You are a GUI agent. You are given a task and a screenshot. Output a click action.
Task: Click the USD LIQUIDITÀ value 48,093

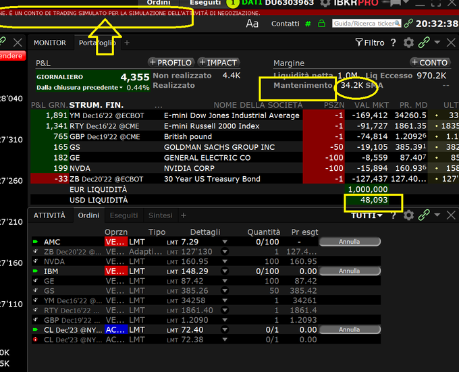click(374, 200)
